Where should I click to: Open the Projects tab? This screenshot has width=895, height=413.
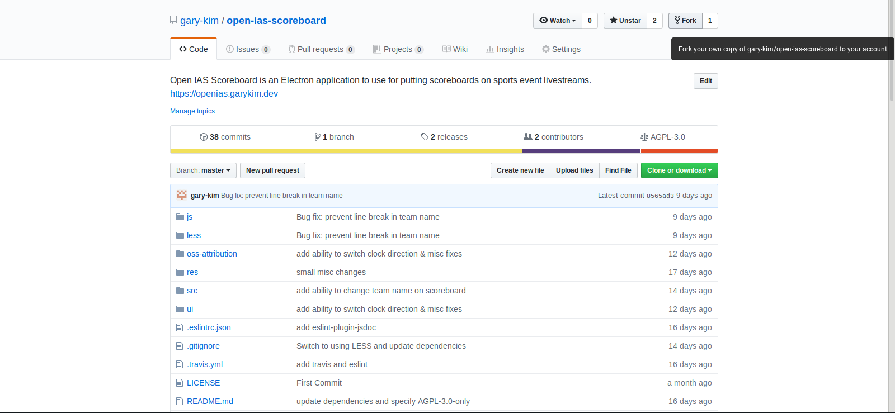(x=398, y=49)
